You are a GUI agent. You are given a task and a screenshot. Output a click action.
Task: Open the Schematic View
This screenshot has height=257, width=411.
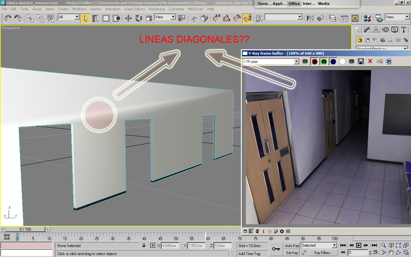click(355, 18)
